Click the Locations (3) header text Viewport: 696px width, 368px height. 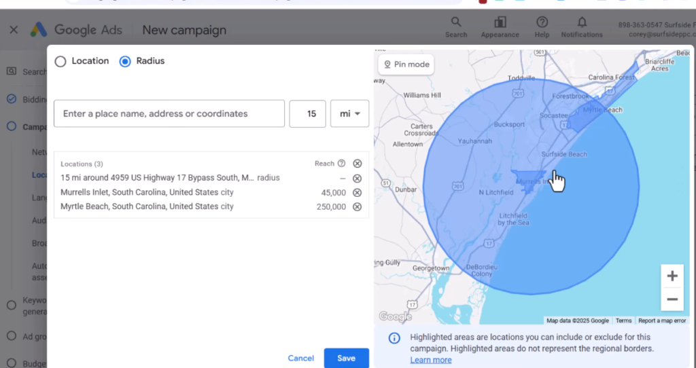[82, 164]
